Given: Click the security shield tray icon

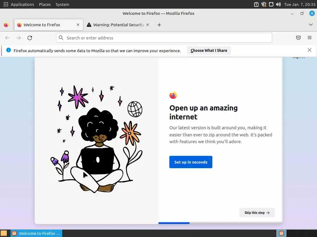Looking at the screenshot, I should (264, 4).
